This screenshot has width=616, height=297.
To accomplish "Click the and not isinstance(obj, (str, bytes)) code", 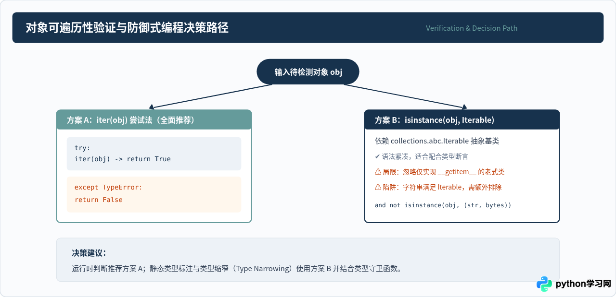I will pos(443,205).
